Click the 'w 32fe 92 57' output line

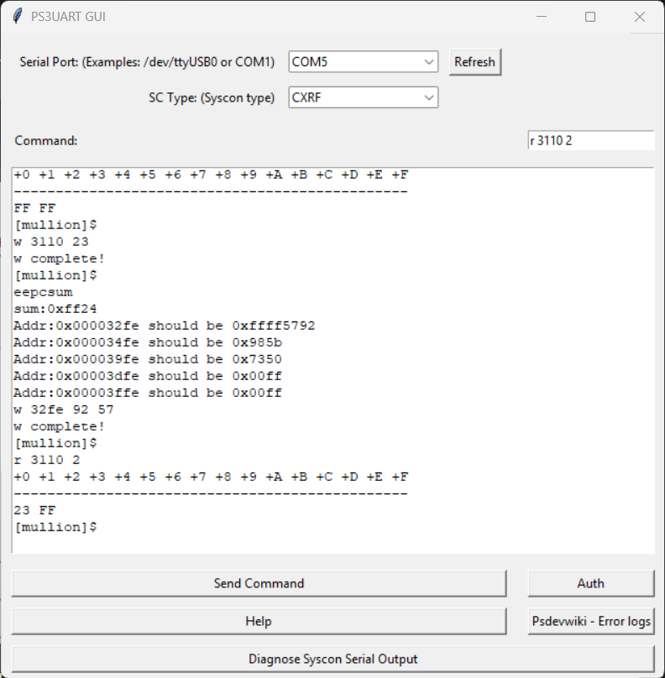[x=64, y=409]
